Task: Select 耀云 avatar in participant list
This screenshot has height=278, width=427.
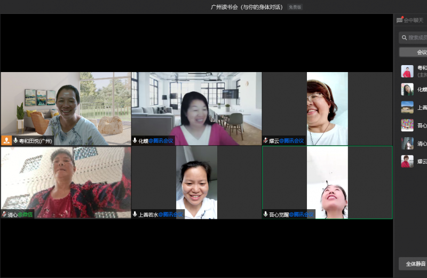Action: [x=407, y=161]
